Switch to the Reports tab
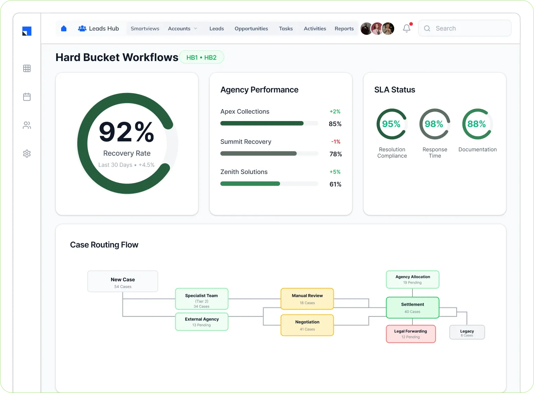The image size is (534, 393). tap(344, 28)
